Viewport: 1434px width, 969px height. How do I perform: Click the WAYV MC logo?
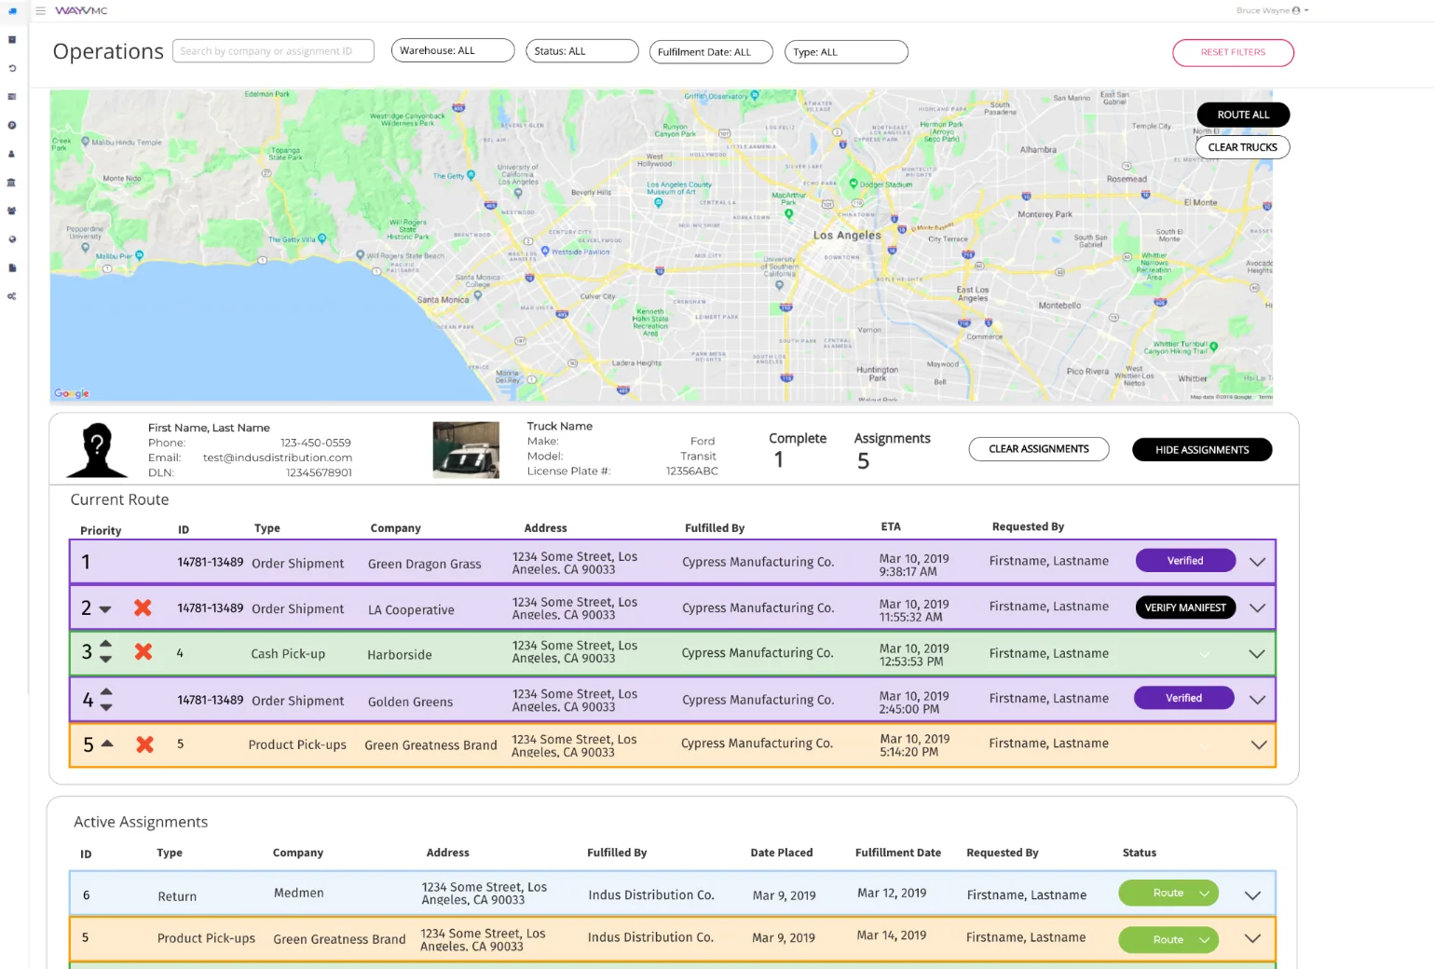tap(81, 11)
